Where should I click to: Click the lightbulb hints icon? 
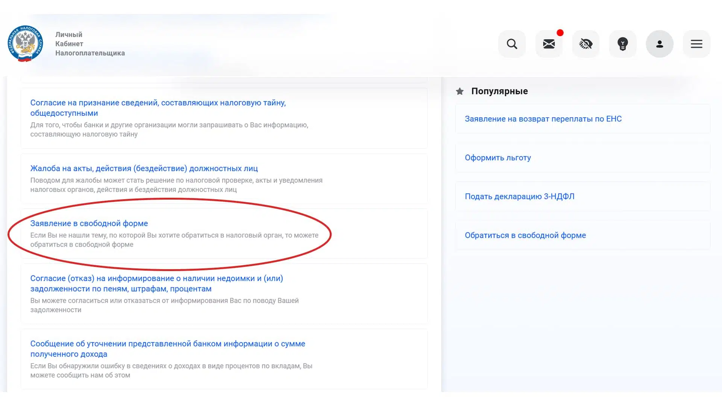pos(622,44)
